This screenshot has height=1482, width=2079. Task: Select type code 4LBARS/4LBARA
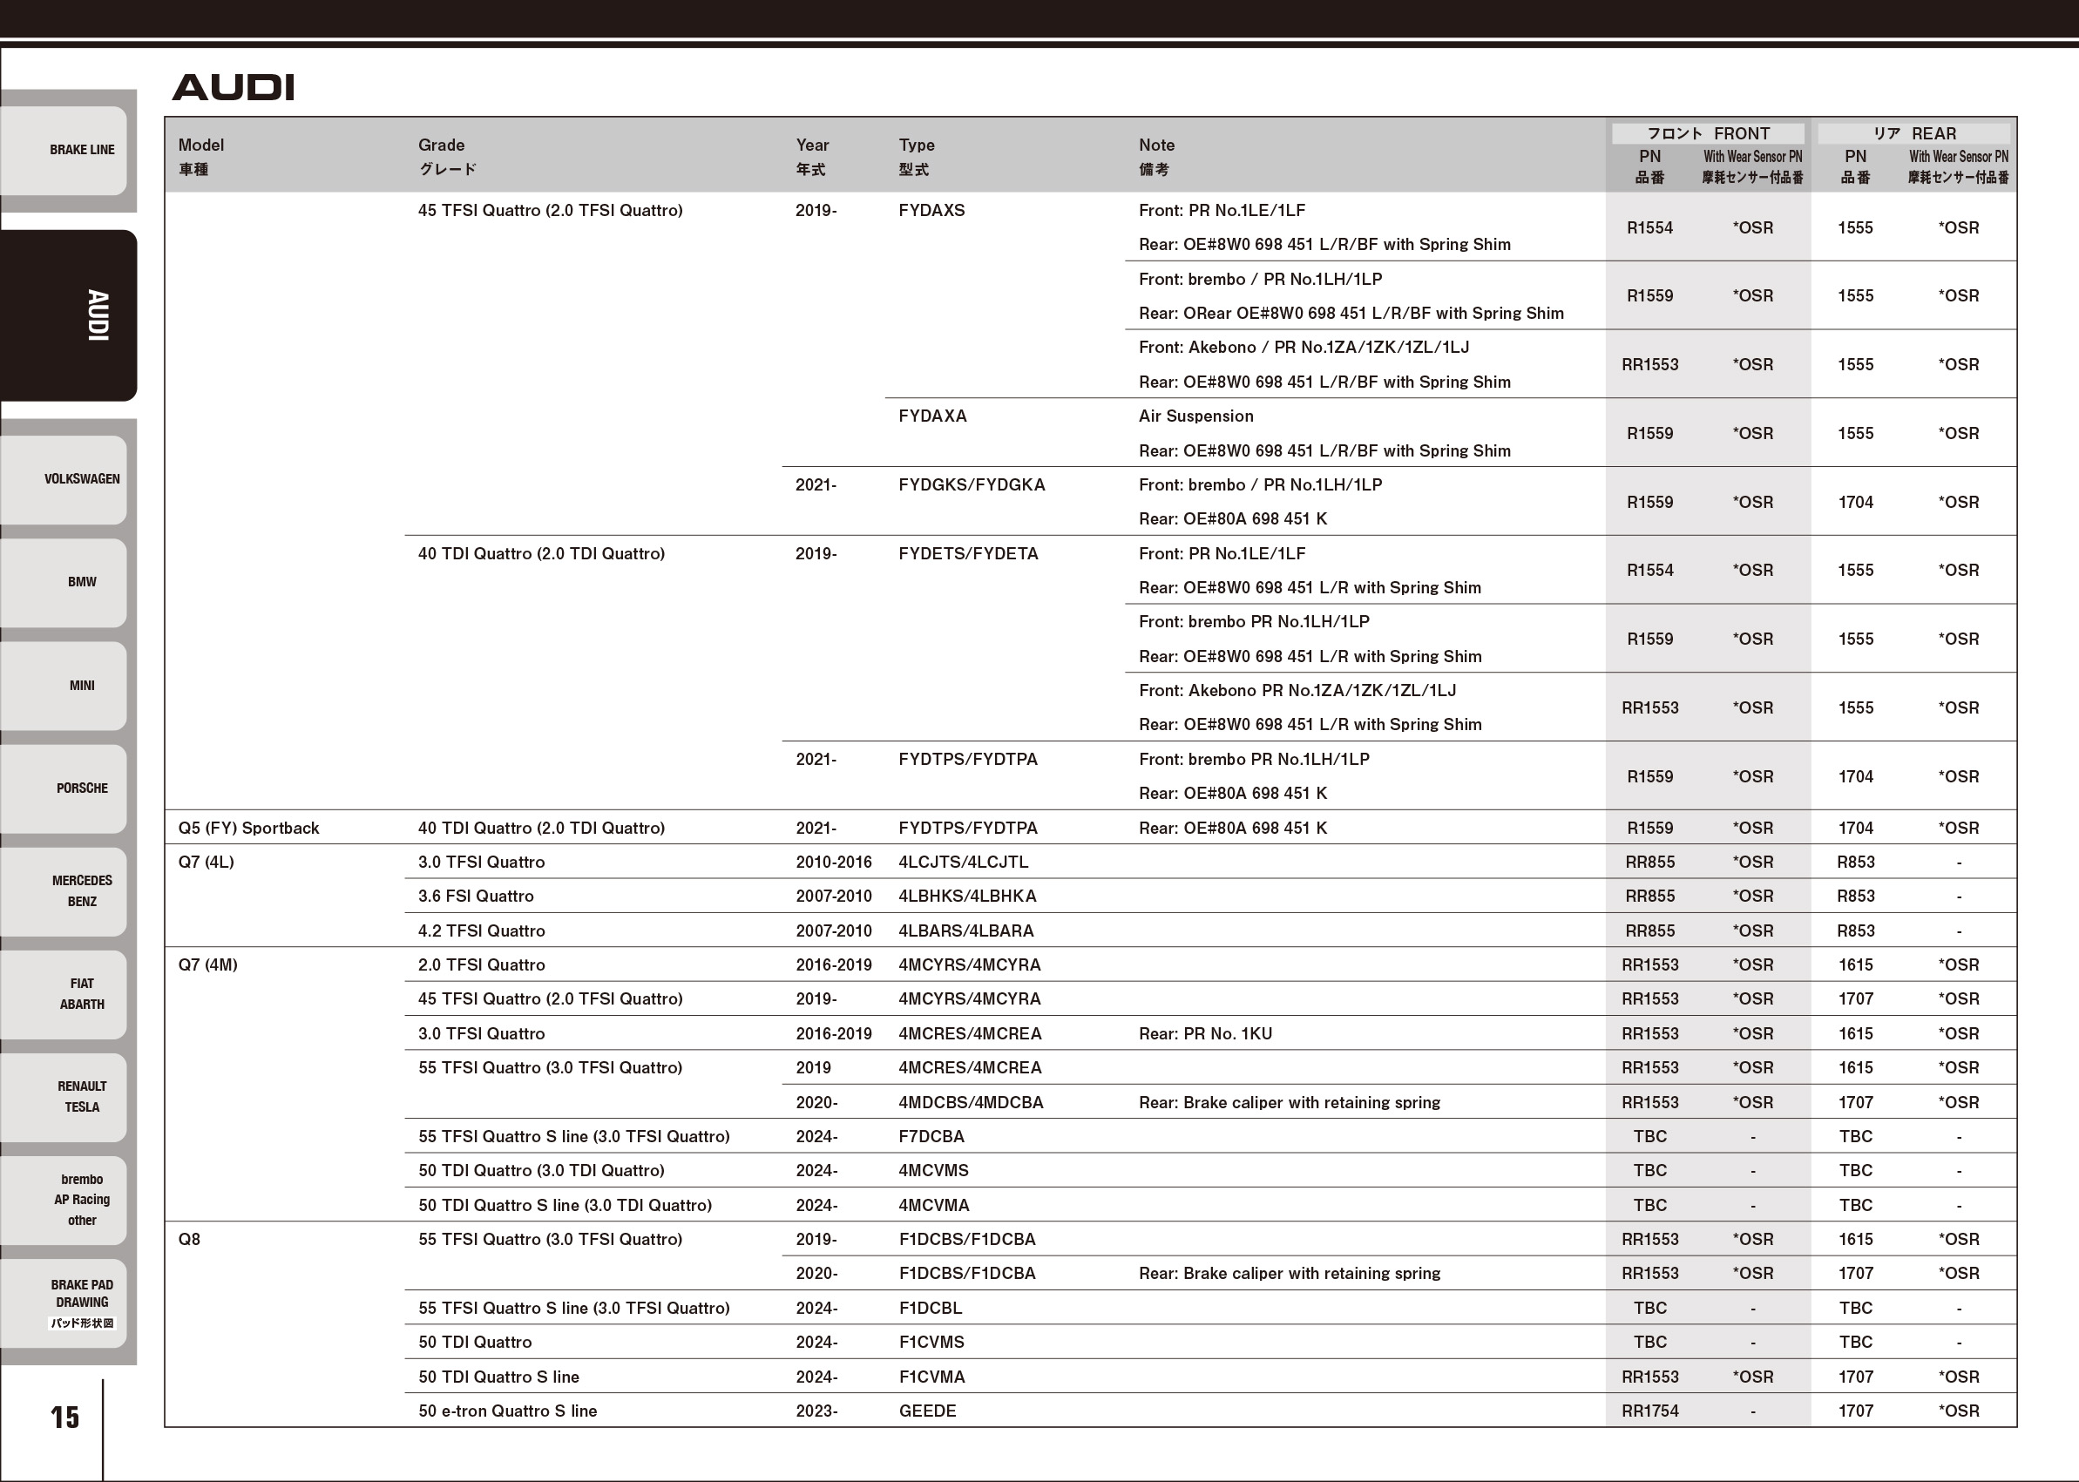coord(965,930)
